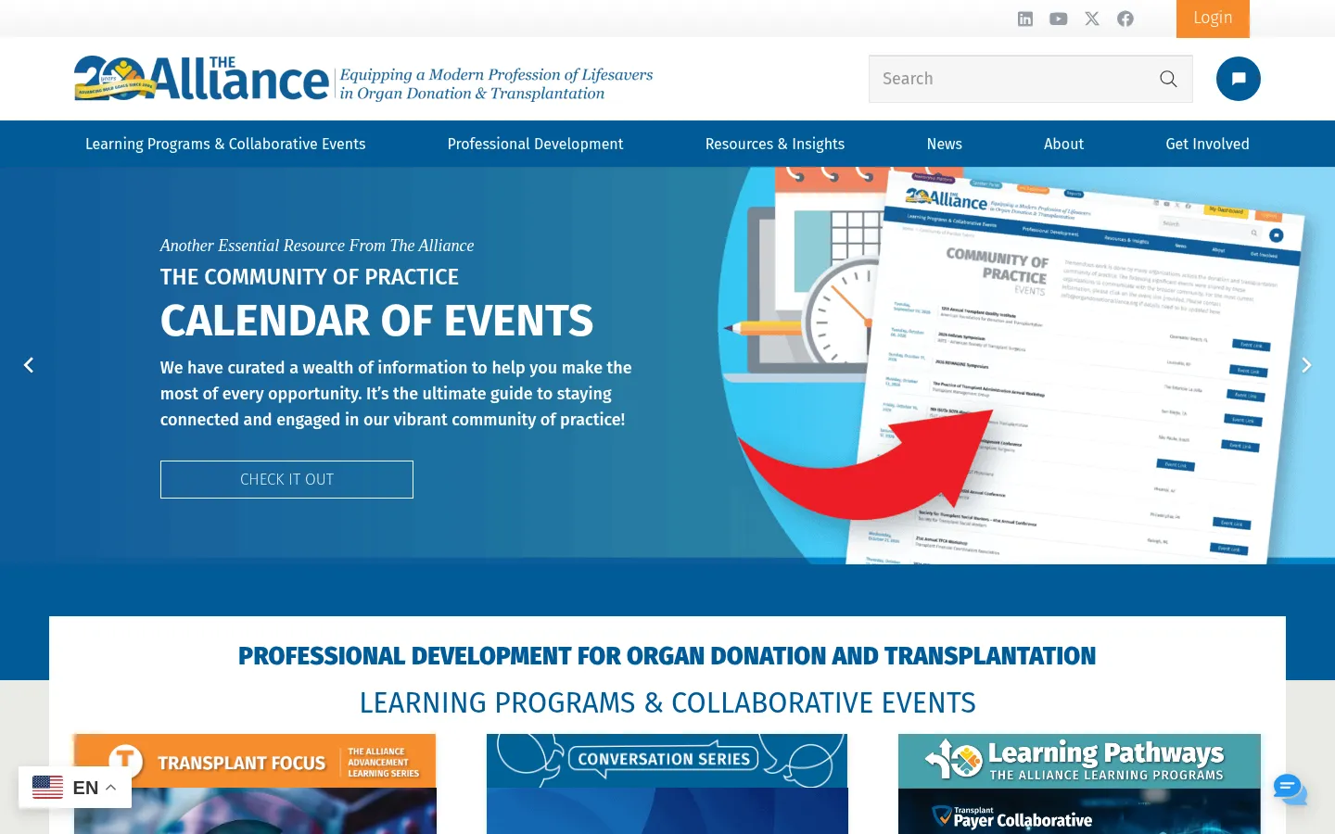
Task: Open the live chat bubble widget
Action: pos(1290,790)
